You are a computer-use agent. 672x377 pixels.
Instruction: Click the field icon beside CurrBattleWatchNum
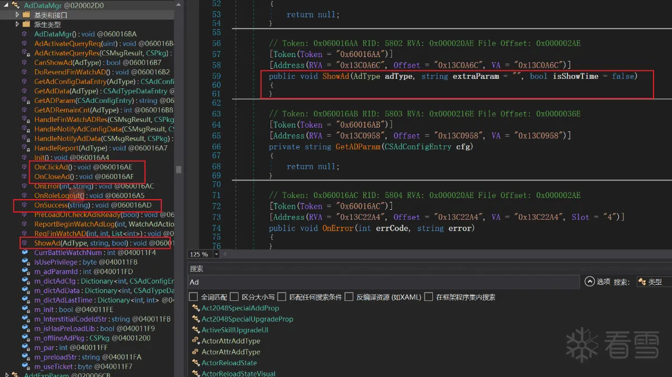coord(24,252)
